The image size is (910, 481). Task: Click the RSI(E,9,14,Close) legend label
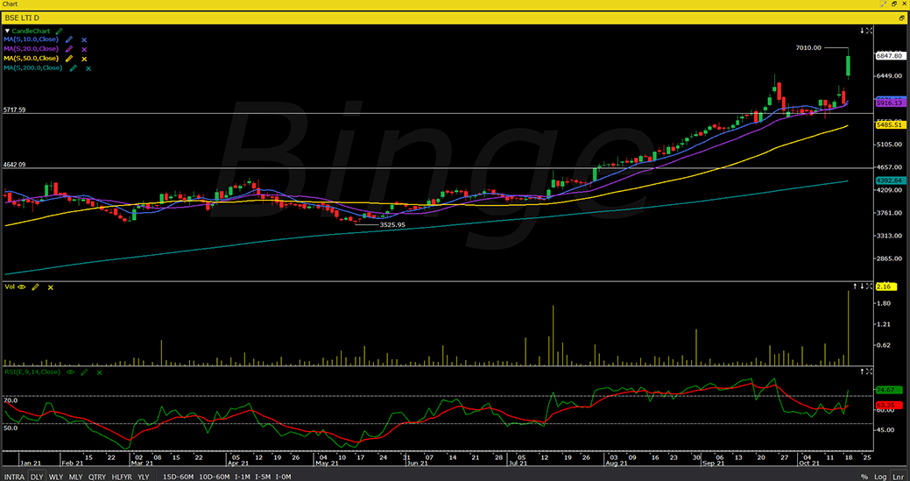coord(32,371)
